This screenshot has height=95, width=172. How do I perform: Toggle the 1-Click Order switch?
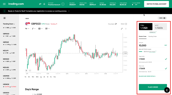tap(133, 5)
